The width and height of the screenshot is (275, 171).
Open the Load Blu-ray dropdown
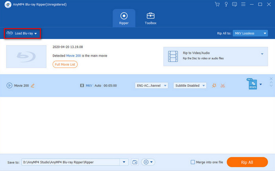coord(22,33)
